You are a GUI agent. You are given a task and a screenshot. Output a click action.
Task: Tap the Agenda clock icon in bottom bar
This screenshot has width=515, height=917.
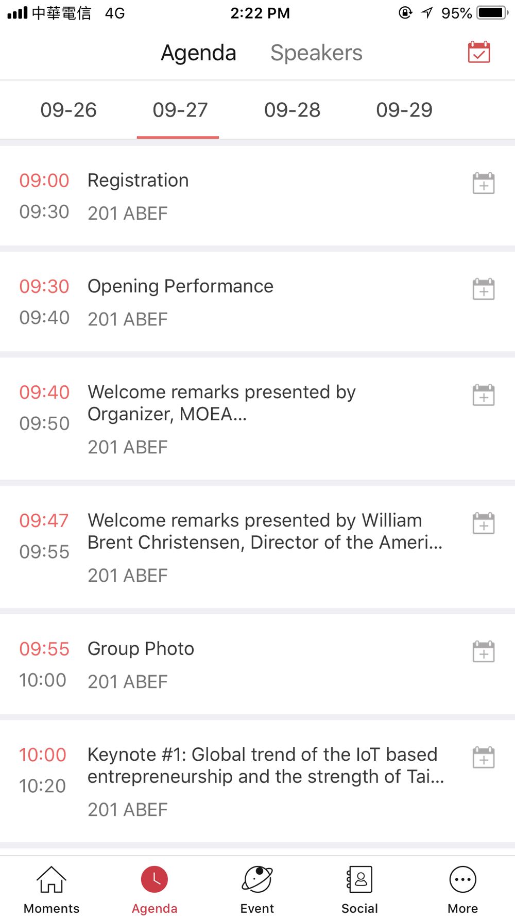(154, 879)
